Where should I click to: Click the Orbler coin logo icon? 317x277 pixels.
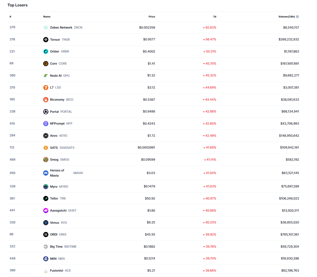coord(46,51)
